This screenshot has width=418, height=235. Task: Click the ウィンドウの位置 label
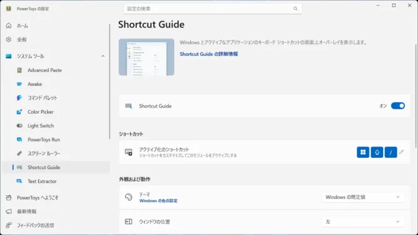pyautogui.click(x=154, y=222)
